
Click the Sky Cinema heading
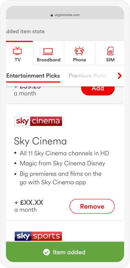40,141
